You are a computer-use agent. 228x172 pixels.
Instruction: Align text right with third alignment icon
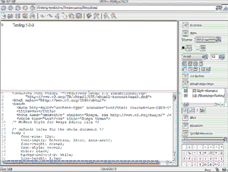coord(195,63)
